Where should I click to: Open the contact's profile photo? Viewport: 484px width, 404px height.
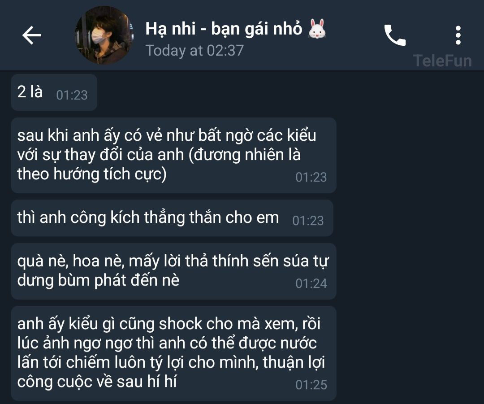(x=104, y=35)
